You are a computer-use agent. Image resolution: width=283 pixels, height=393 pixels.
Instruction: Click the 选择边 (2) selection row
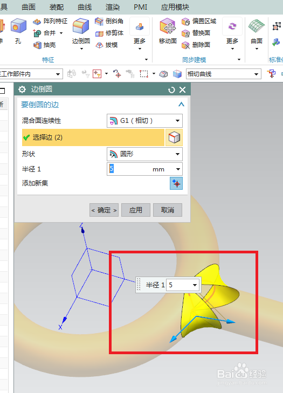(x=93, y=137)
